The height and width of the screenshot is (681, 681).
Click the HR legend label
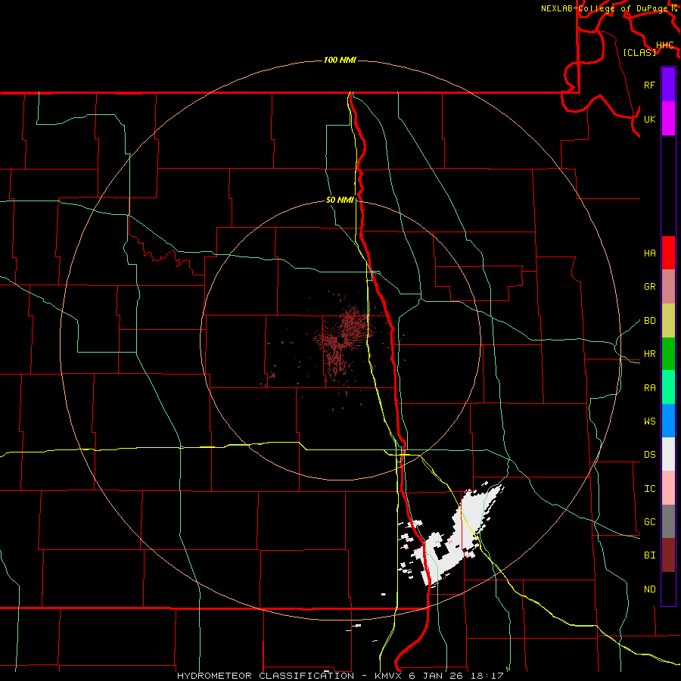click(x=649, y=354)
